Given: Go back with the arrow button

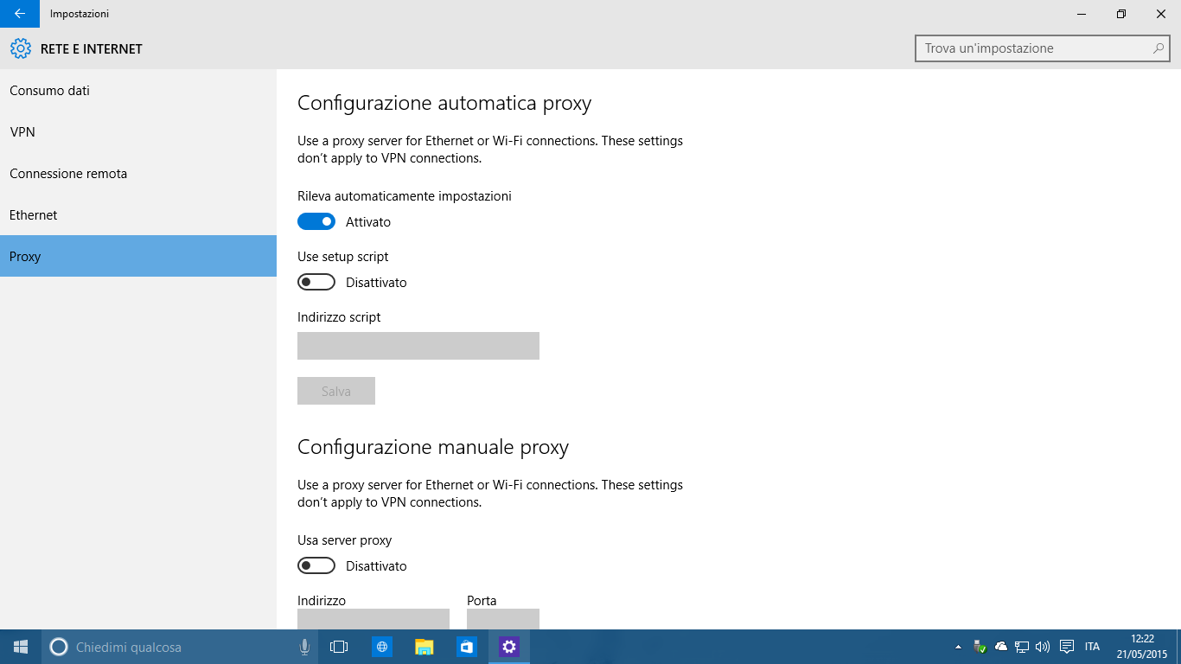Looking at the screenshot, I should 20,14.
